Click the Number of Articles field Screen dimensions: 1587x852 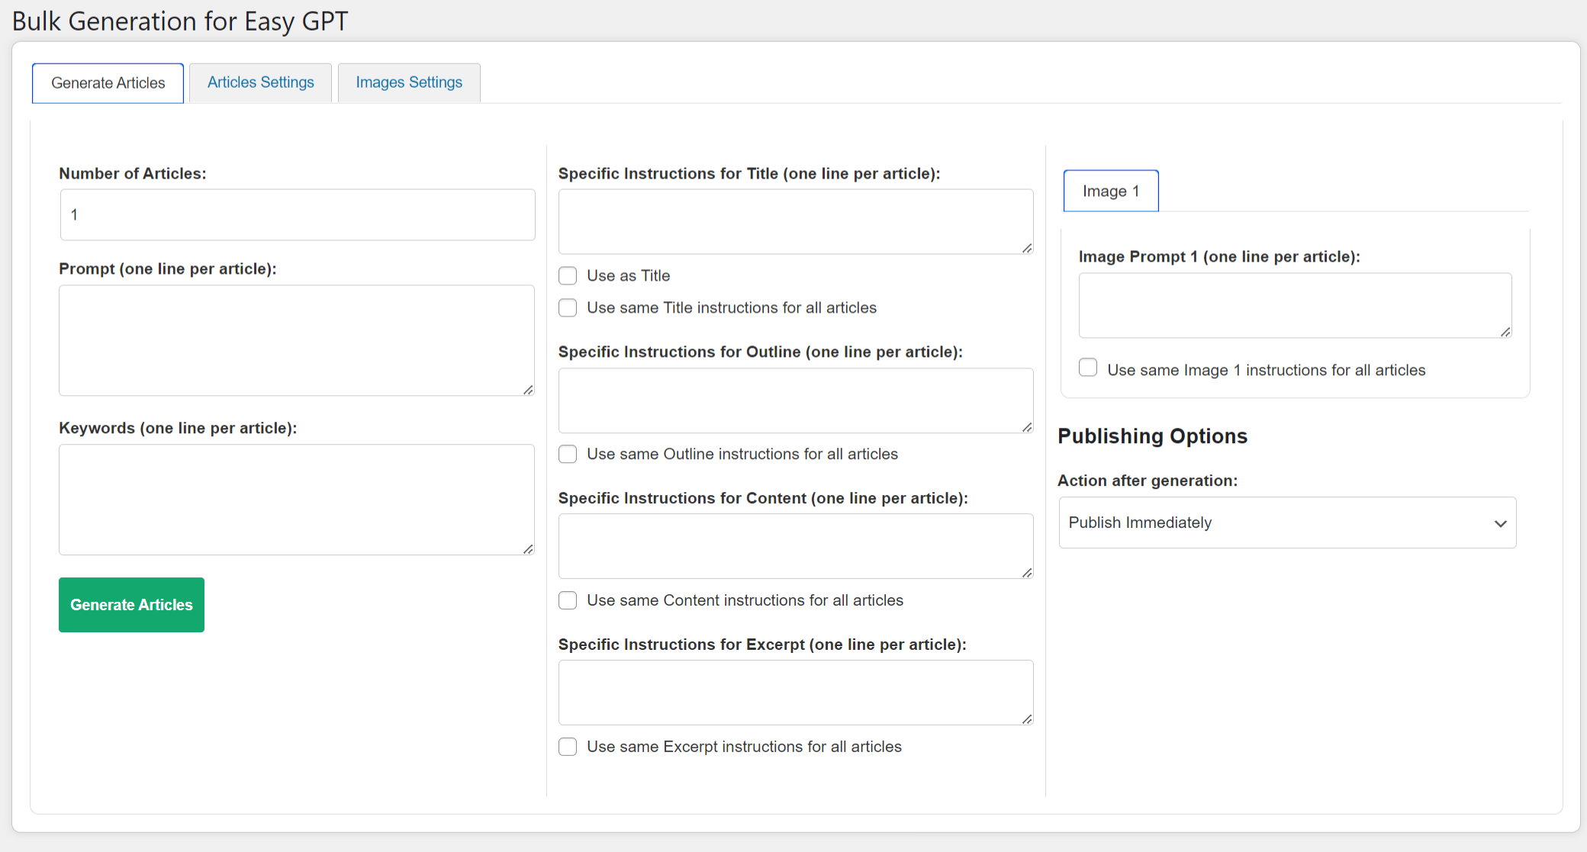point(298,215)
